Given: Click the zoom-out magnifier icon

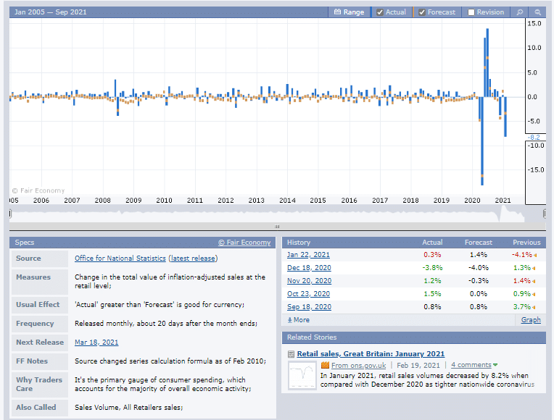Looking at the screenshot, I should coord(537,12).
